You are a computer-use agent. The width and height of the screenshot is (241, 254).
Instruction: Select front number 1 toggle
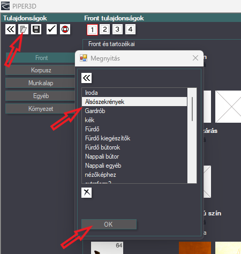pyautogui.click(x=92, y=29)
